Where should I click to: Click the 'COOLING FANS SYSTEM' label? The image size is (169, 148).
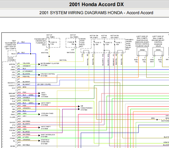point(47,114)
